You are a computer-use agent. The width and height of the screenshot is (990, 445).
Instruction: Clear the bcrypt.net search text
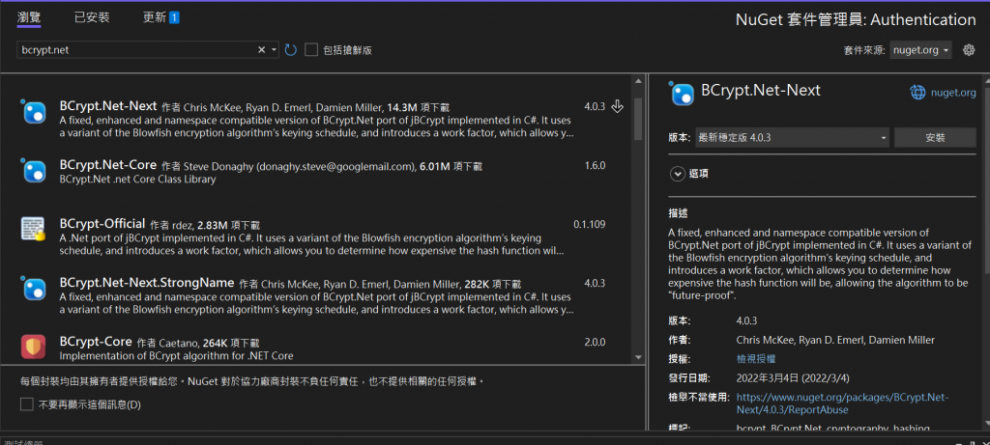point(261,50)
